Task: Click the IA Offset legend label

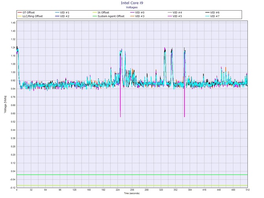Action: pyautogui.click(x=103, y=13)
